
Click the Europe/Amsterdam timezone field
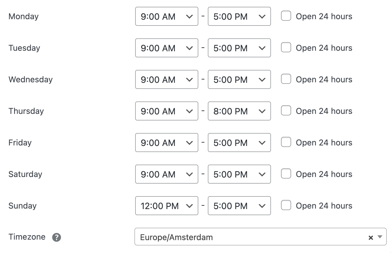point(250,237)
